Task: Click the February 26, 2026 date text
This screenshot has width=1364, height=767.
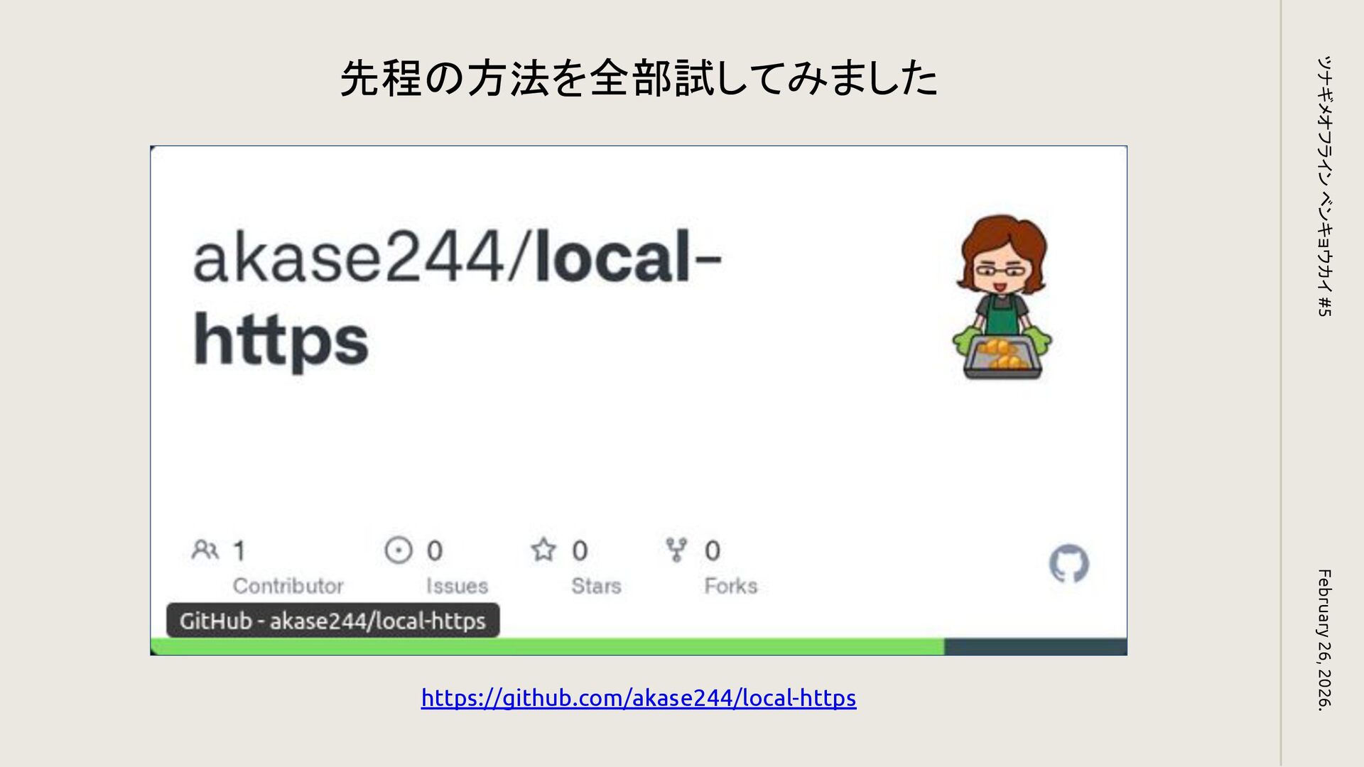Action: coord(1324,639)
